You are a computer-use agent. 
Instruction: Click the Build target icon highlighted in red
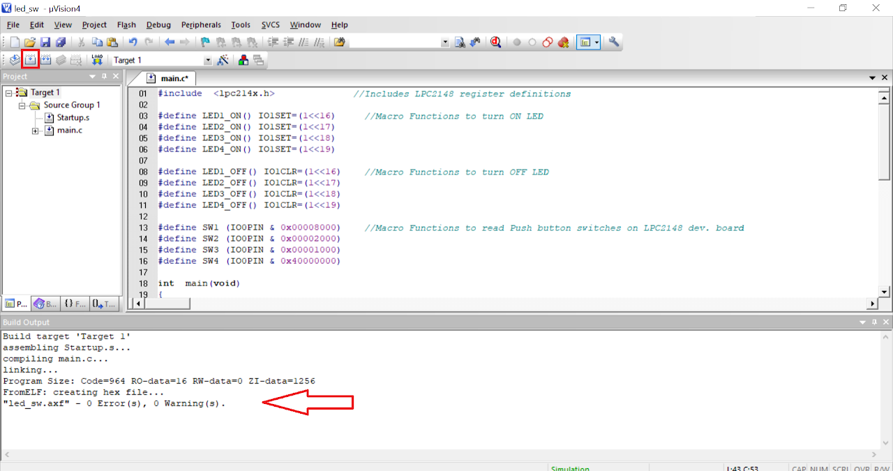click(30, 60)
